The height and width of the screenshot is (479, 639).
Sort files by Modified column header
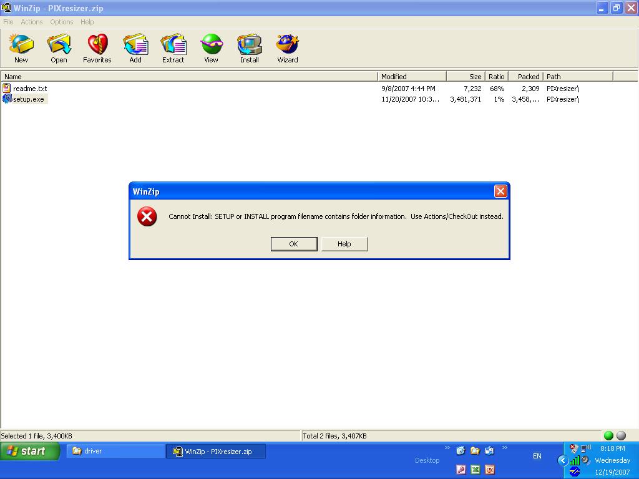pos(411,77)
